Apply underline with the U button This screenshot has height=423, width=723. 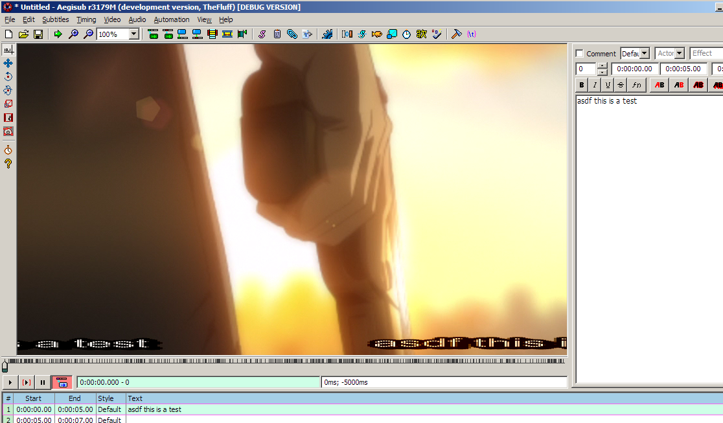(608, 85)
